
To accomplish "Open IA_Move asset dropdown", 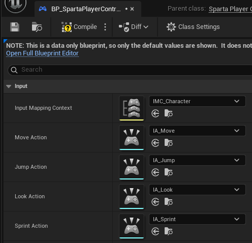I will point(197,131).
